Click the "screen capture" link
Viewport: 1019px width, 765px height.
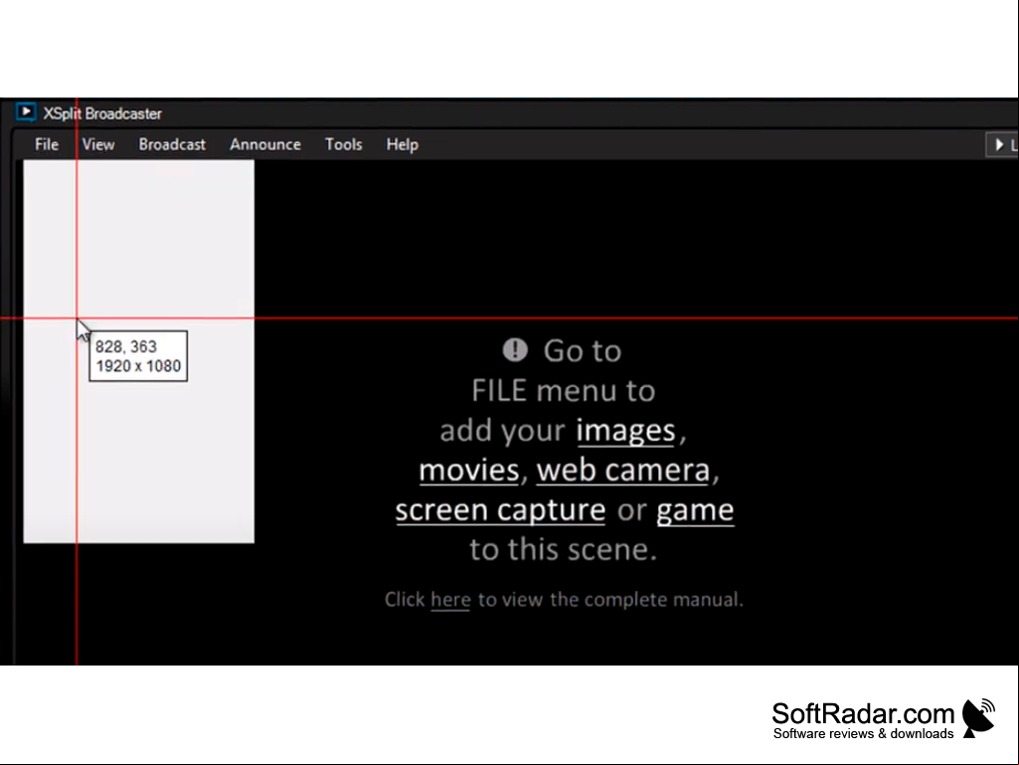click(500, 510)
